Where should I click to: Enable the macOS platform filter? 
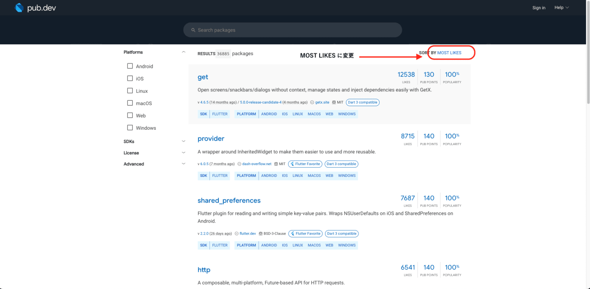(130, 103)
